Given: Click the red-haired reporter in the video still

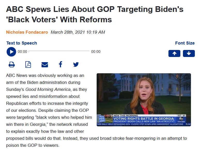Looking at the screenshot, I should 144,96.
